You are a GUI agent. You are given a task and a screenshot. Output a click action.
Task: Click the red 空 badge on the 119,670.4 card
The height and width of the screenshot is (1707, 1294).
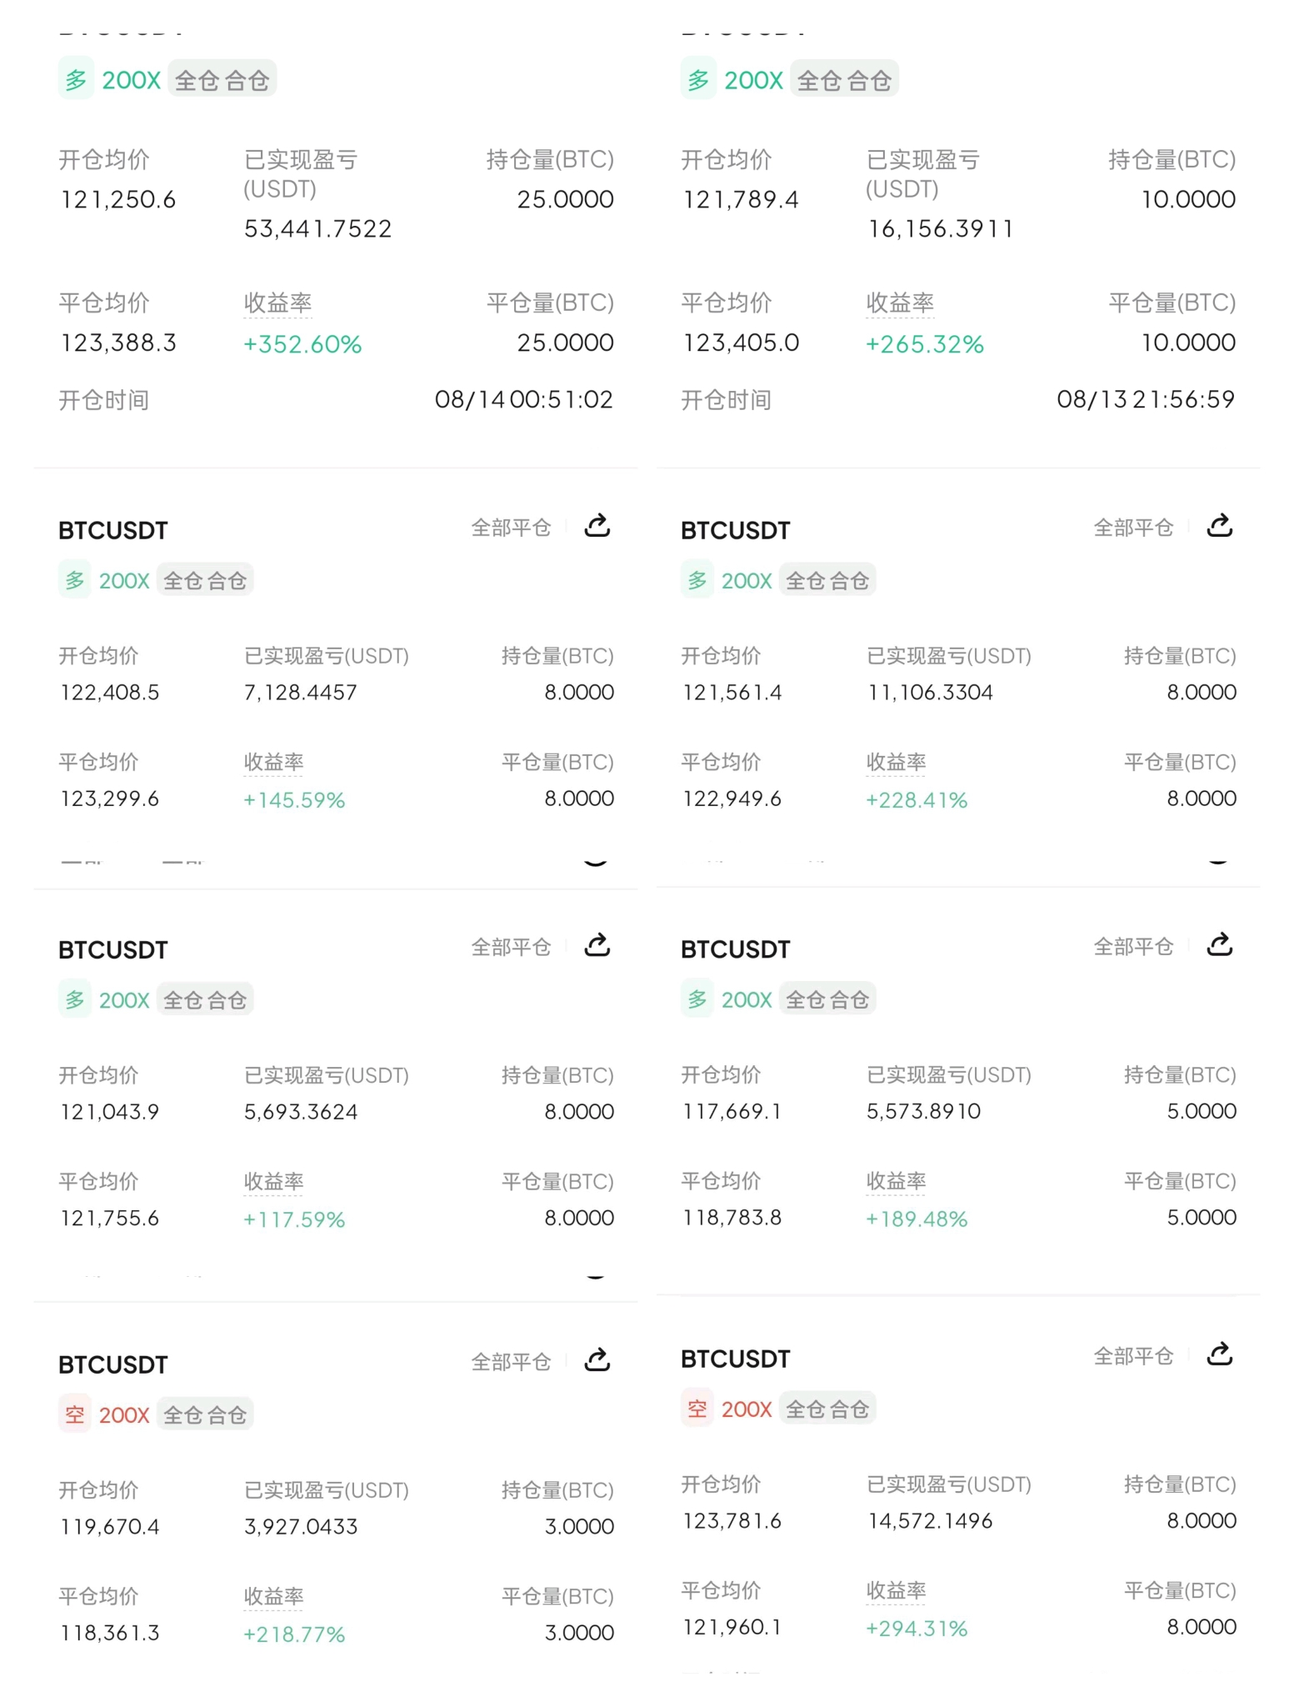point(75,1414)
